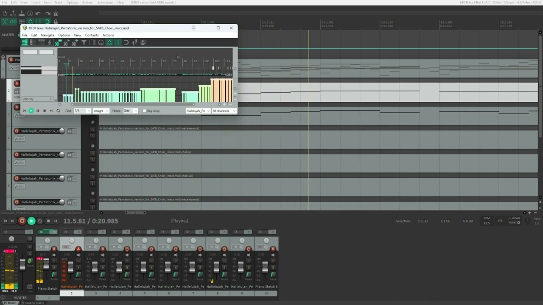Toggle MIDI editor snap magnet icon
The image size is (543, 305).
pos(126,42)
